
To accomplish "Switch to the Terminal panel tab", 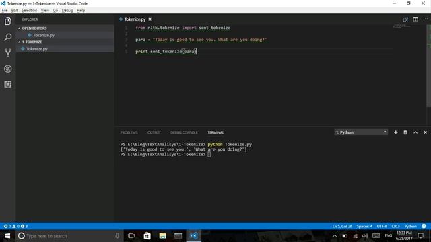I will coord(215,133).
